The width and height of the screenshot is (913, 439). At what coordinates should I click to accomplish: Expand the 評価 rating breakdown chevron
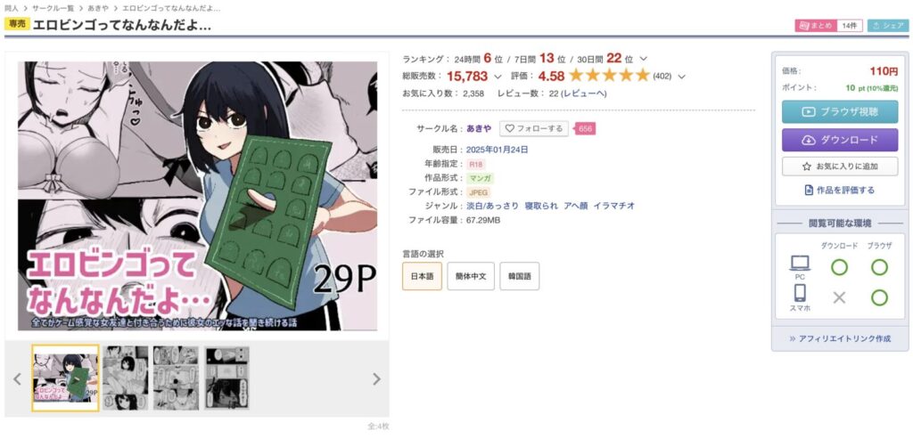(682, 77)
